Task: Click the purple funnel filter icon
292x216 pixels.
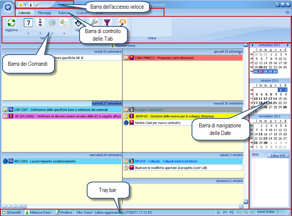Action: (x=107, y=22)
